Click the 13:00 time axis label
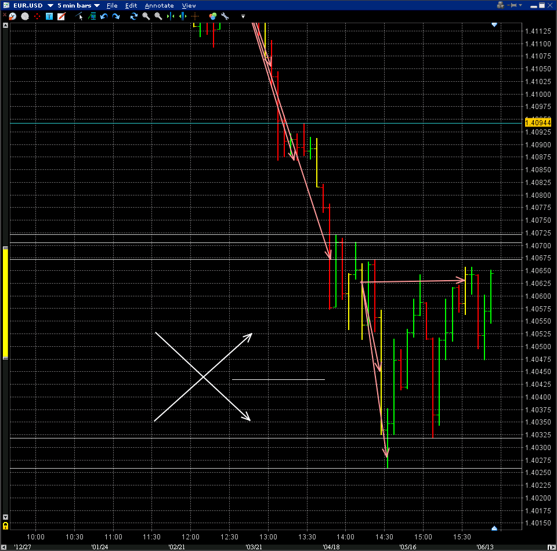The width and height of the screenshot is (557, 551). click(x=268, y=537)
